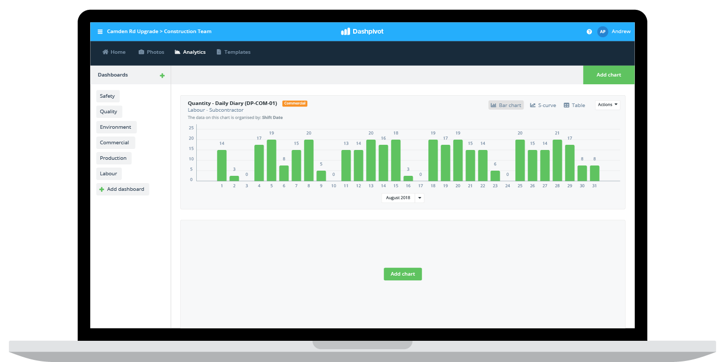This screenshot has width=725, height=362.
Task: Click Add chart button in top right
Action: 608,75
